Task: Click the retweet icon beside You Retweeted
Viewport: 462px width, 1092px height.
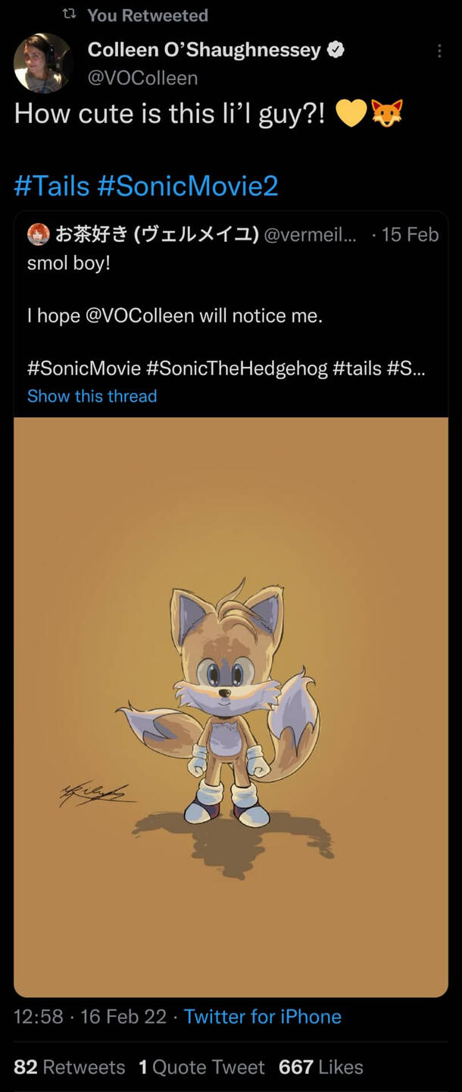Action: [69, 15]
